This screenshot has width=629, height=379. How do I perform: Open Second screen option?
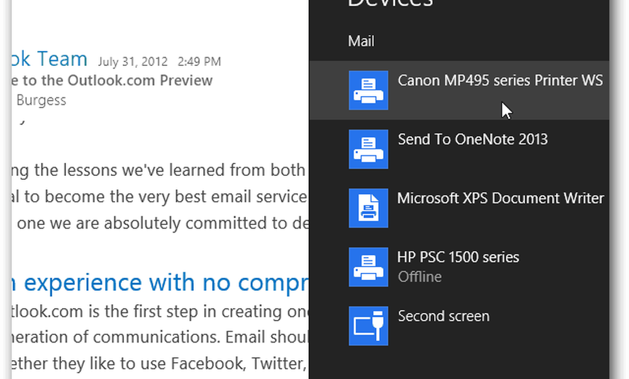(459, 326)
